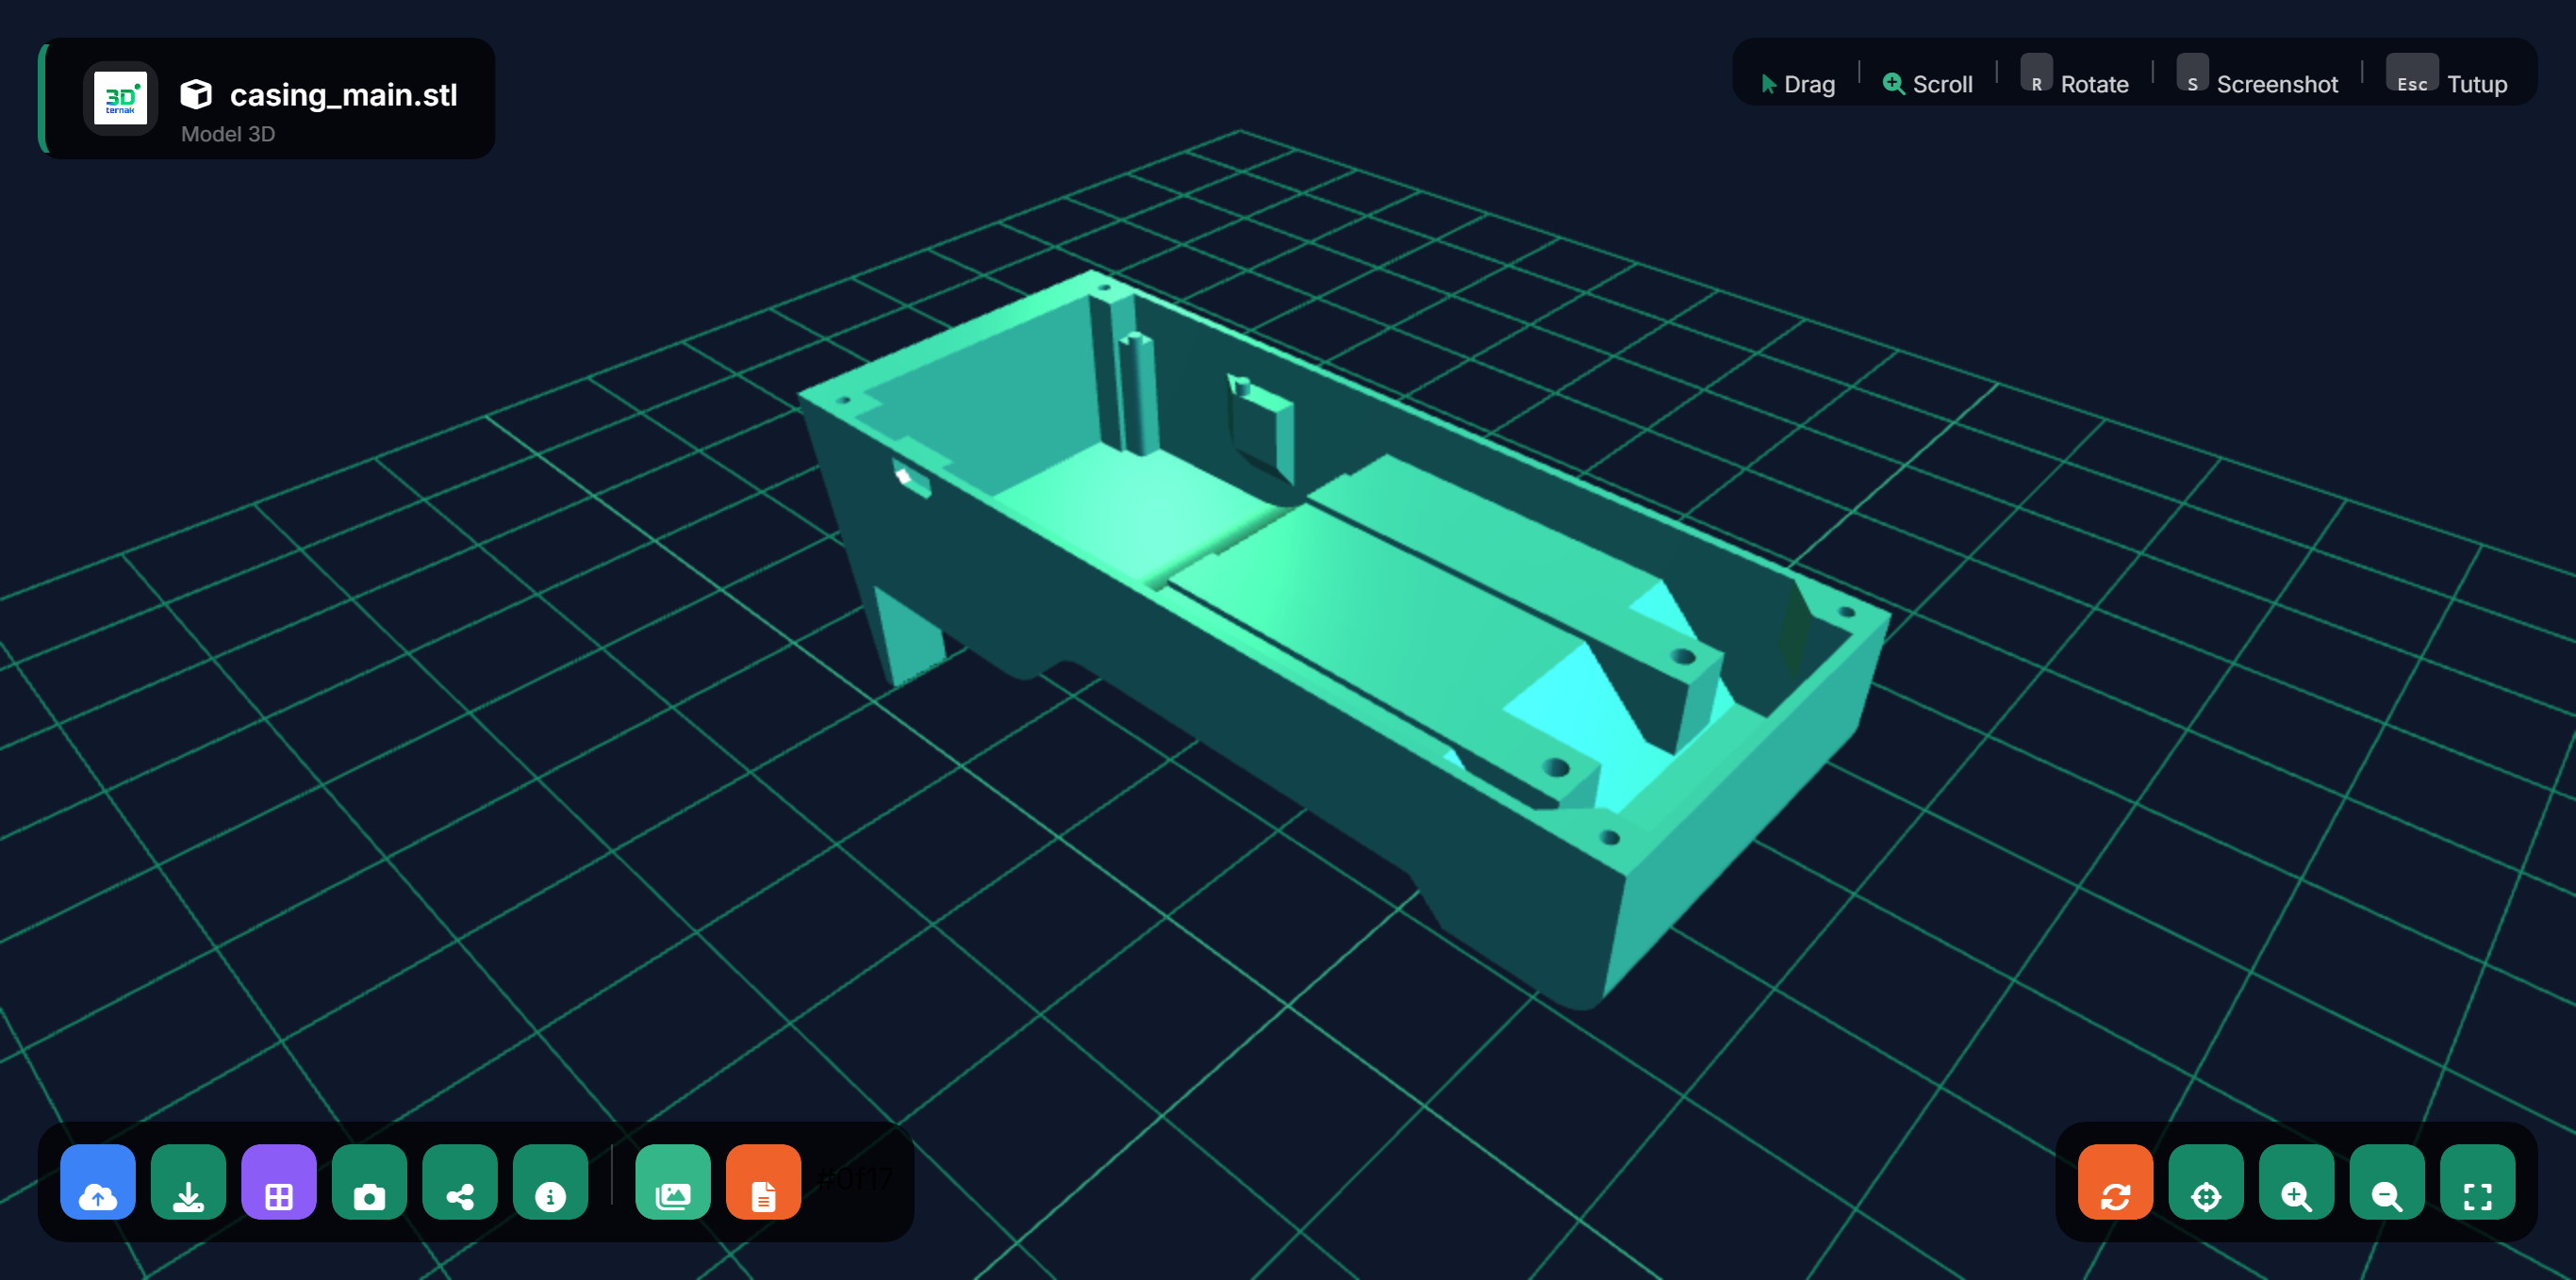Click the Drag hint with cursor icon
This screenshot has width=2576, height=1280.
[x=1798, y=84]
